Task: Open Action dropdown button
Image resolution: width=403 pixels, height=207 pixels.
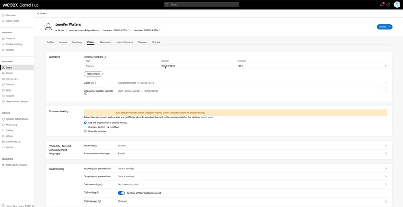Action: pos(384,26)
